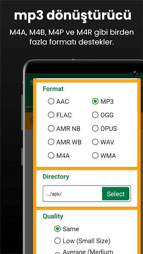This screenshot has height=254, width=143.
Task: Choose the WMA format option
Action: [x=95, y=156]
